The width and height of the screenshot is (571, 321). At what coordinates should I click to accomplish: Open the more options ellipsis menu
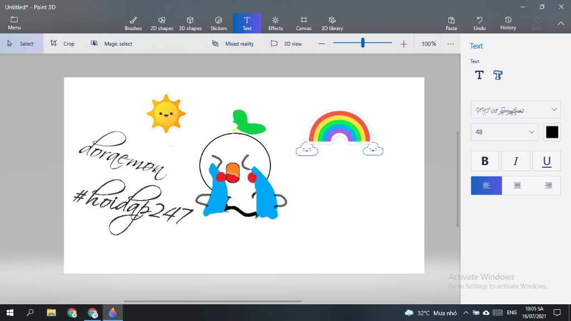coord(451,43)
